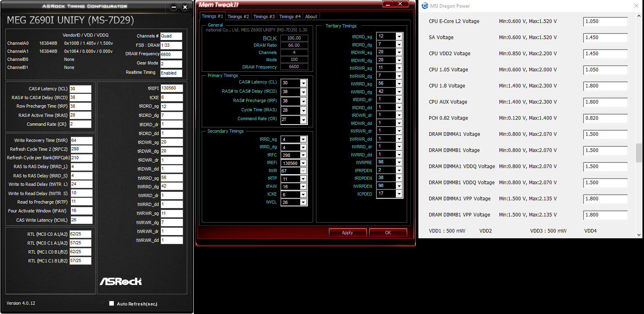Click the CPU E-Core L2 Voltage value field

pyautogui.click(x=605, y=22)
